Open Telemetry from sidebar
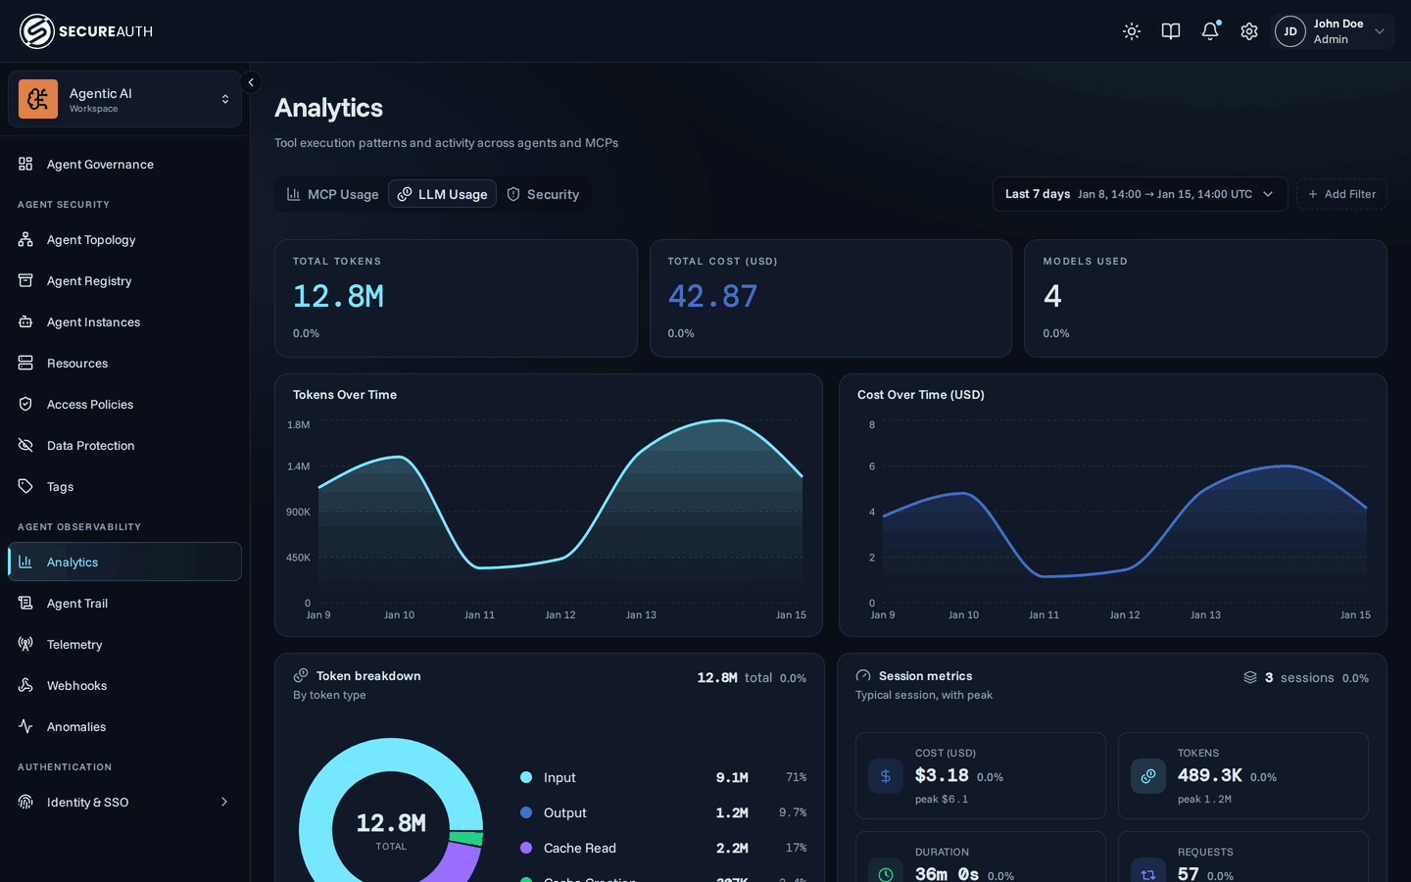 pyautogui.click(x=124, y=644)
